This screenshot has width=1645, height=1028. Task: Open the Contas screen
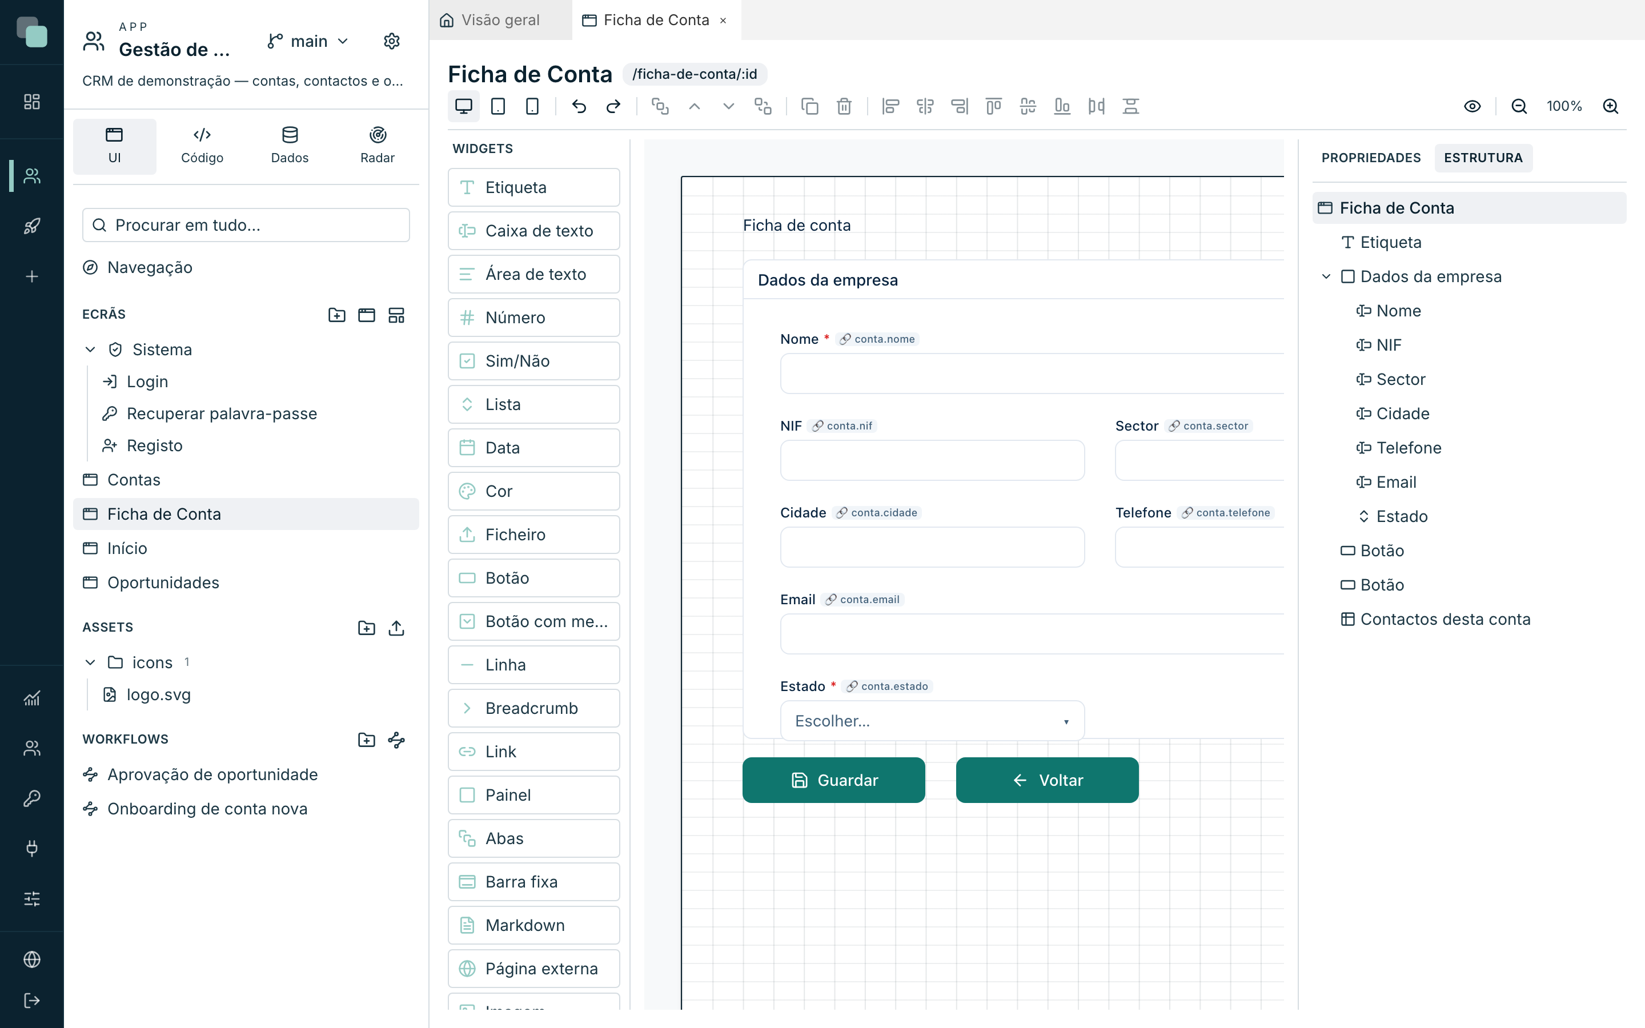pos(246,480)
